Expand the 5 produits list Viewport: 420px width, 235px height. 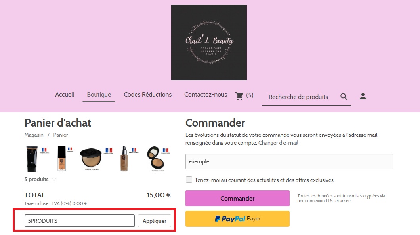(x=40, y=179)
